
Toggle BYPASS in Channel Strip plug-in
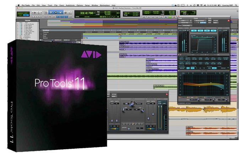[216, 21]
